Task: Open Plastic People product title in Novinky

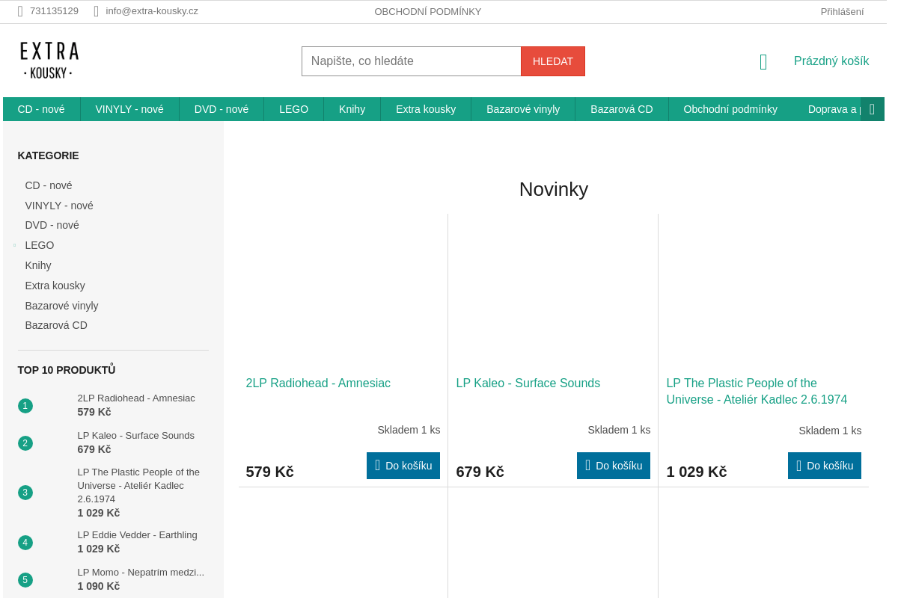Action: coord(757,392)
